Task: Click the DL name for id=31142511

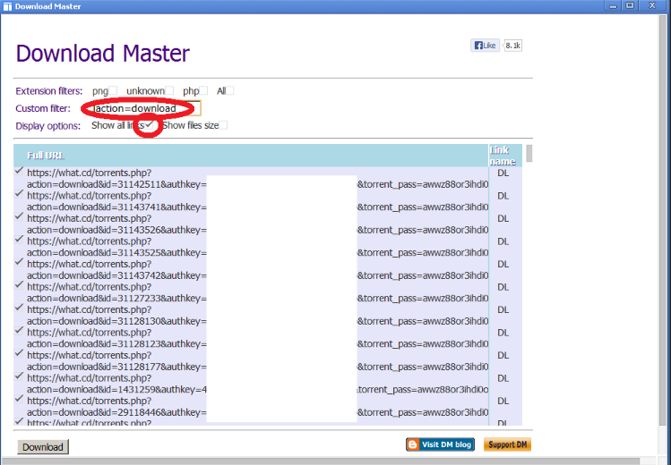Action: click(503, 173)
